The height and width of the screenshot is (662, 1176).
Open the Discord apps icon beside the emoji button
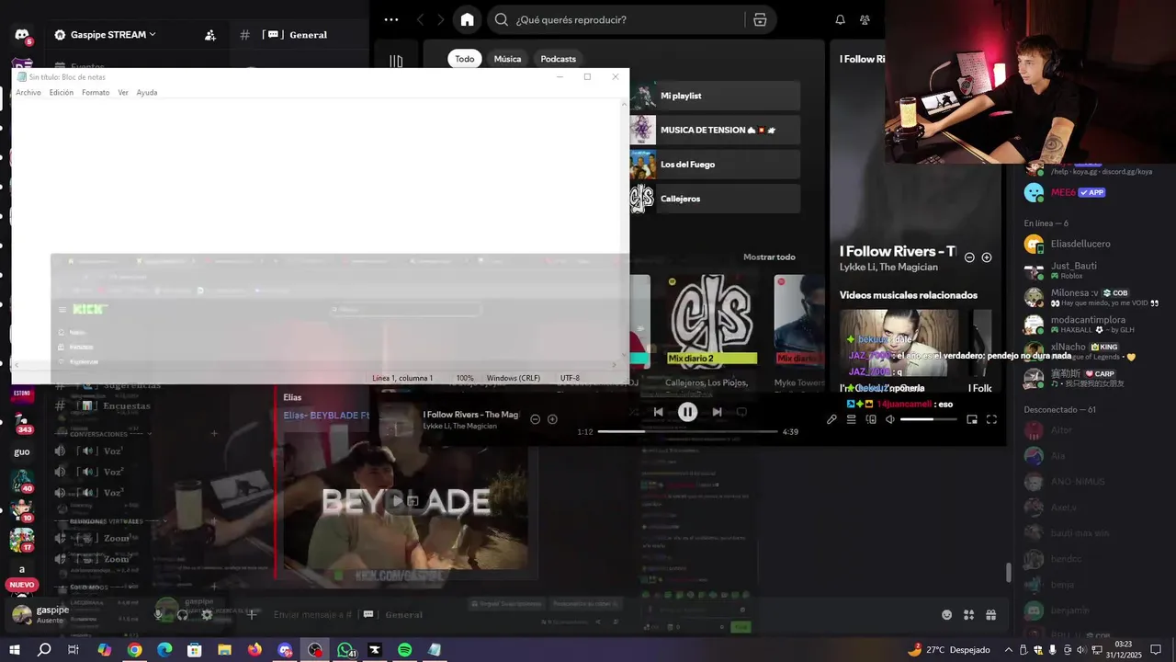point(968,614)
